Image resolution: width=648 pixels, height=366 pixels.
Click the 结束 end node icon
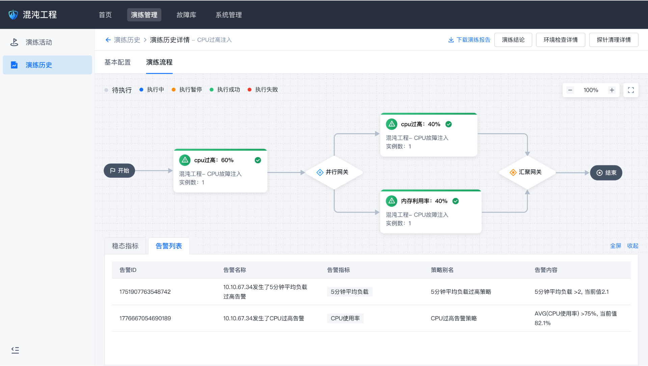point(599,173)
